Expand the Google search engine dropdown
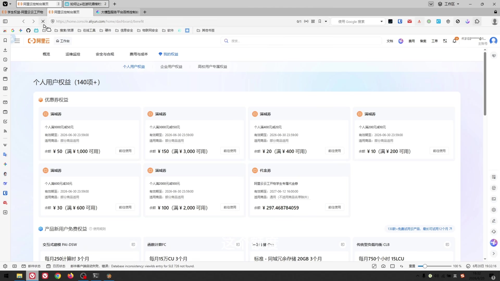The image size is (500, 281). coord(382,21)
